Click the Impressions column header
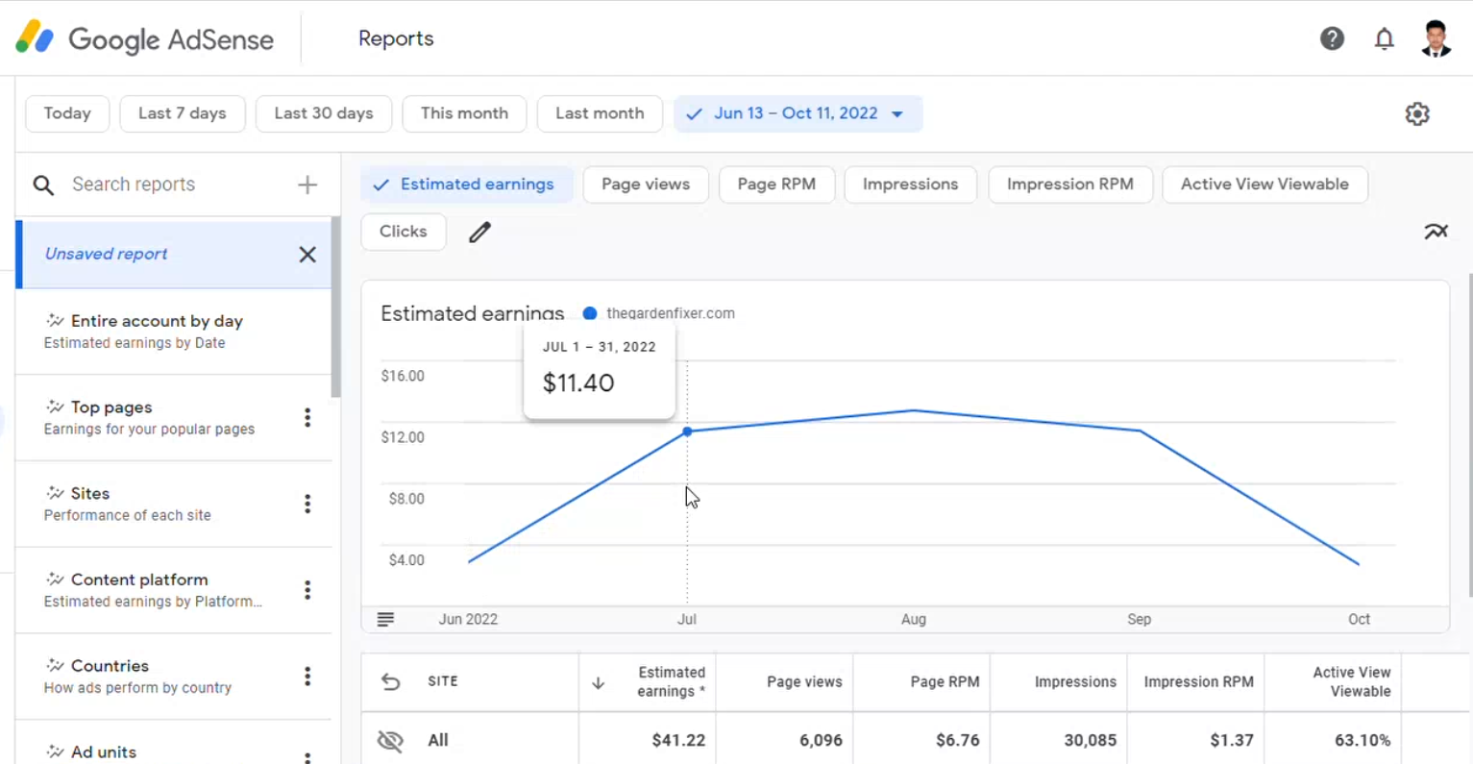Screen dimensions: 1473x764 (1075, 682)
